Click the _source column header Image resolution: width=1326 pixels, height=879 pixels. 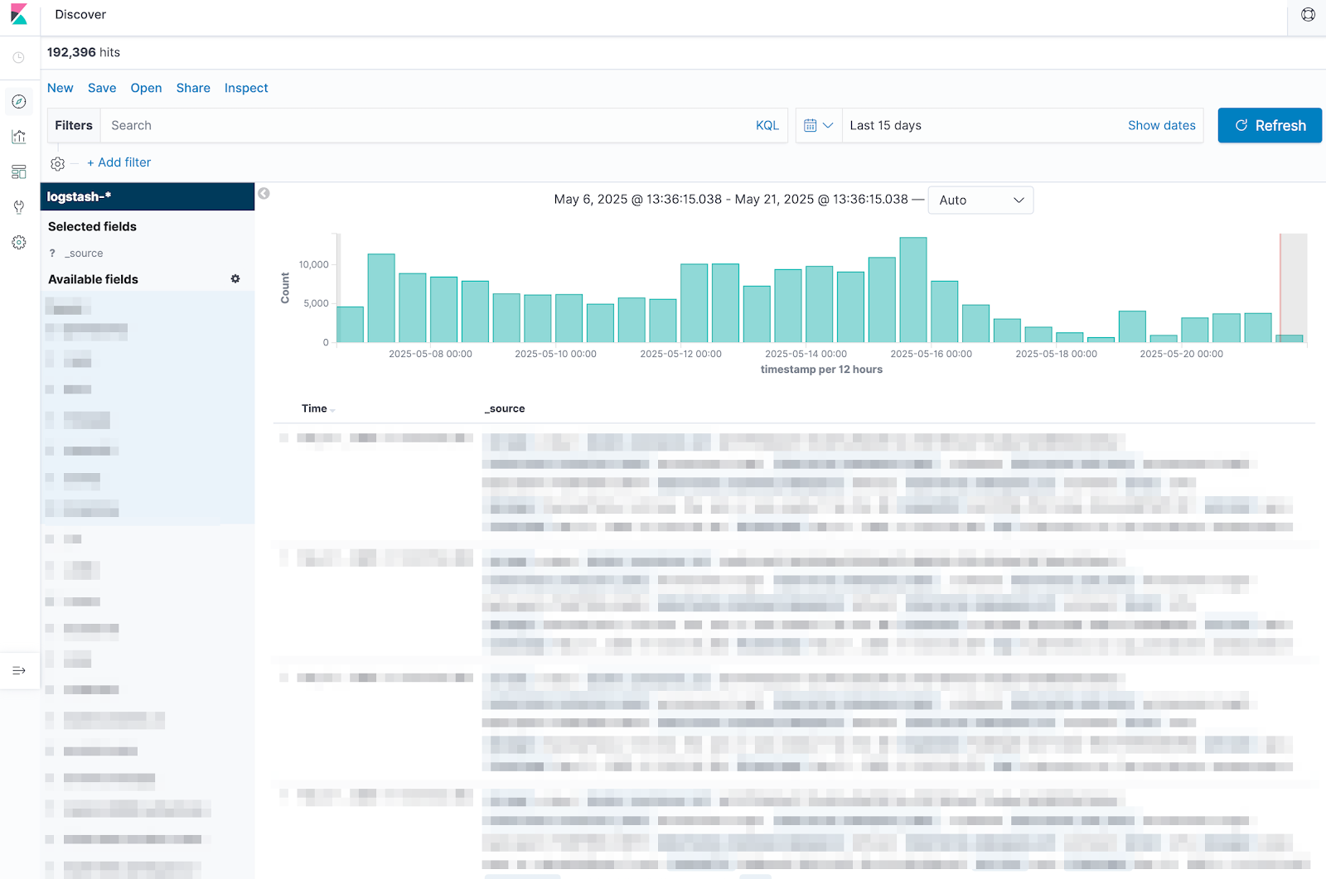505,408
